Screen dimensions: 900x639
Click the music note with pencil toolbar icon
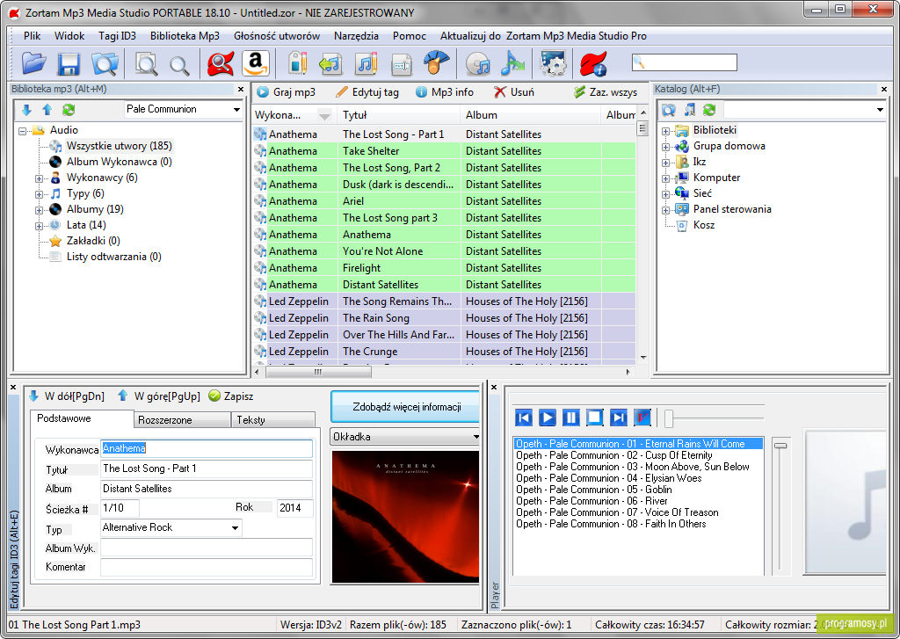[367, 63]
